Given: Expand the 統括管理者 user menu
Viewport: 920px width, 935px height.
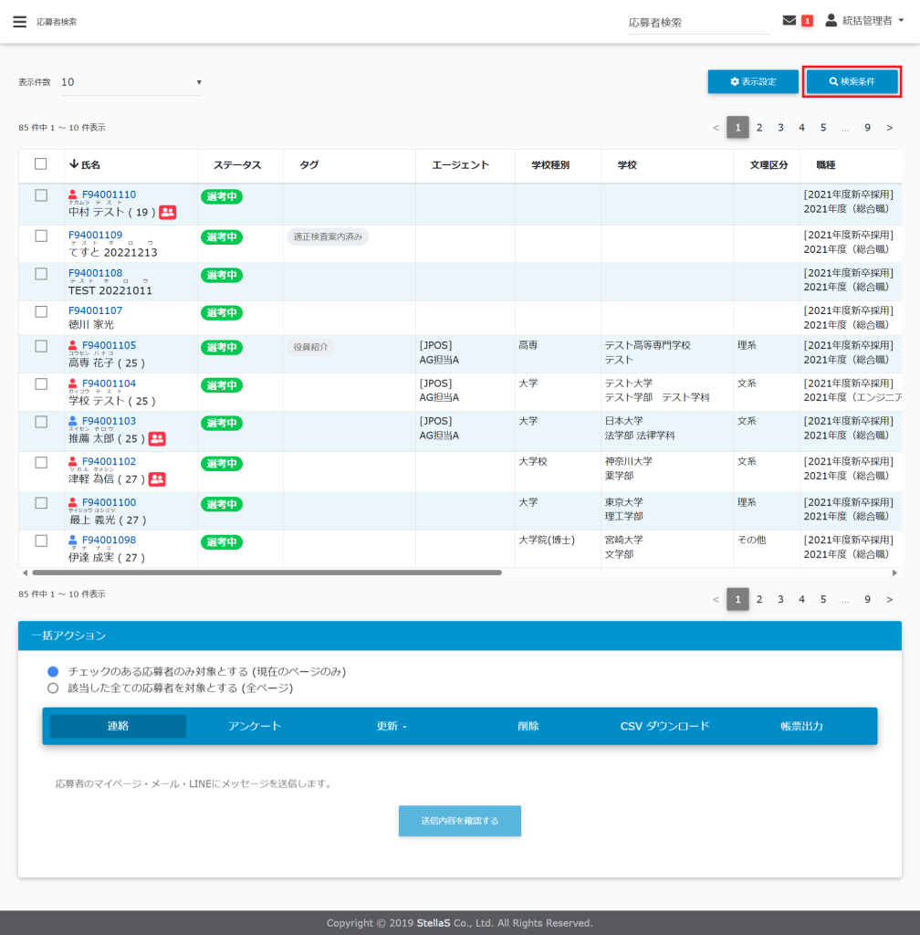Looking at the screenshot, I should click(x=864, y=21).
